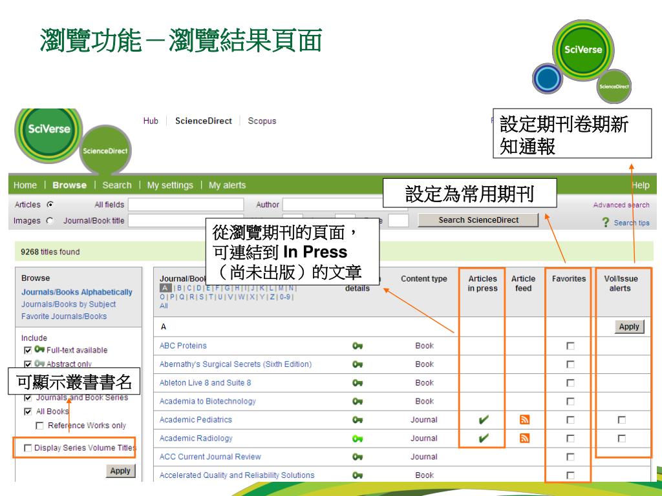
Task: Open My settings in the navigation bar
Action: coord(170,185)
